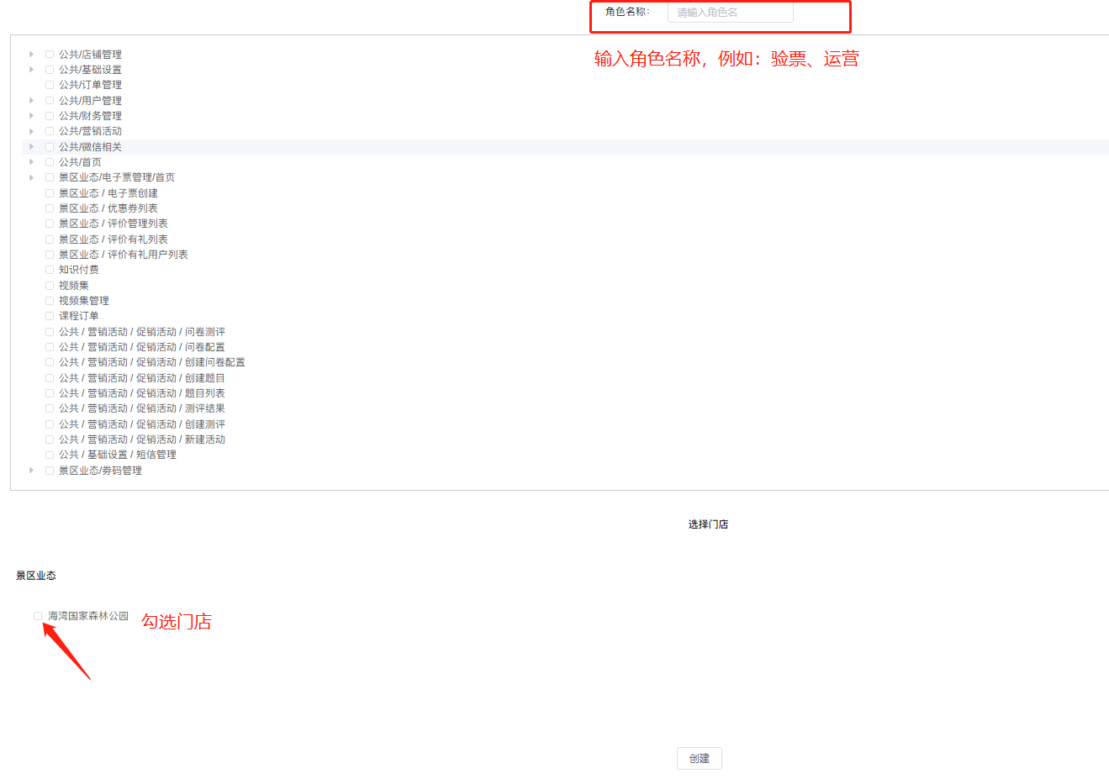This screenshot has width=1109, height=779.
Task: Enable the 课程订单 permission checkbox
Action: (49, 315)
